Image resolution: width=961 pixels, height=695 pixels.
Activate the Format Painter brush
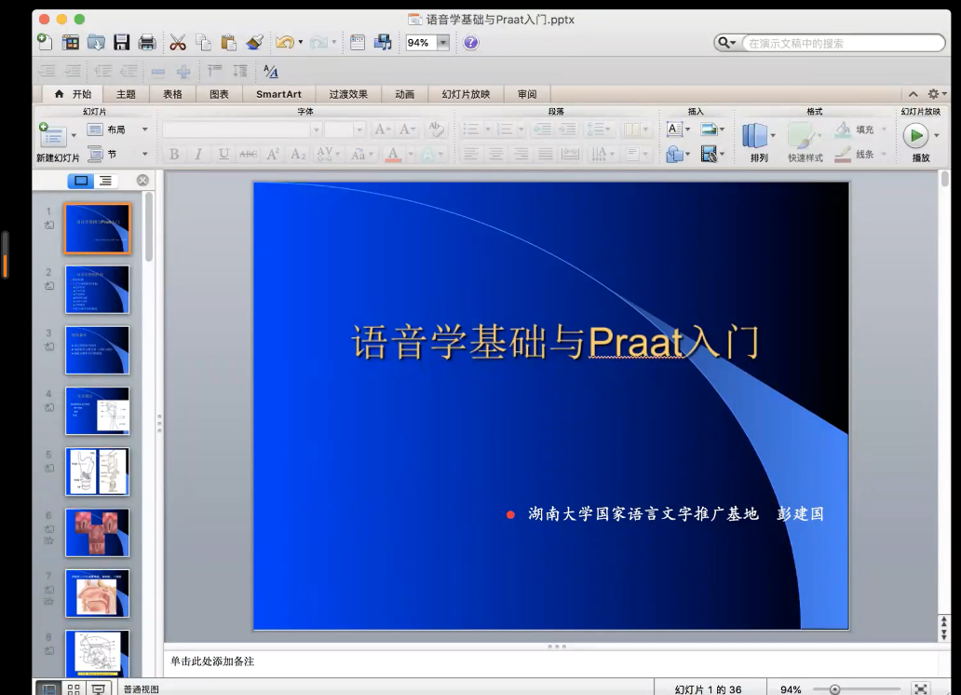point(254,42)
